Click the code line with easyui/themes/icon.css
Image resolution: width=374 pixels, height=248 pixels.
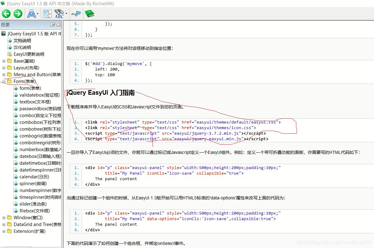[171, 128]
